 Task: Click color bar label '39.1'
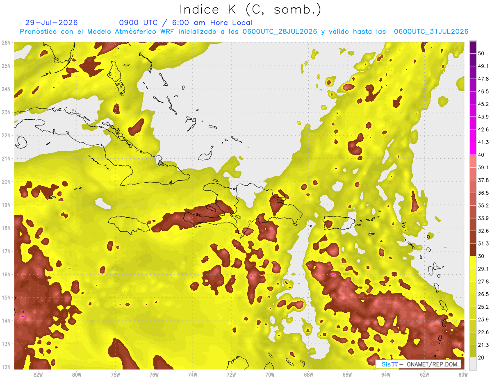click(x=483, y=167)
